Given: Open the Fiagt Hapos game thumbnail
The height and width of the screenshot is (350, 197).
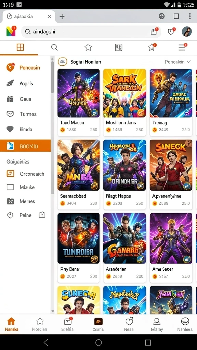Looking at the screenshot, I should 124,165.
